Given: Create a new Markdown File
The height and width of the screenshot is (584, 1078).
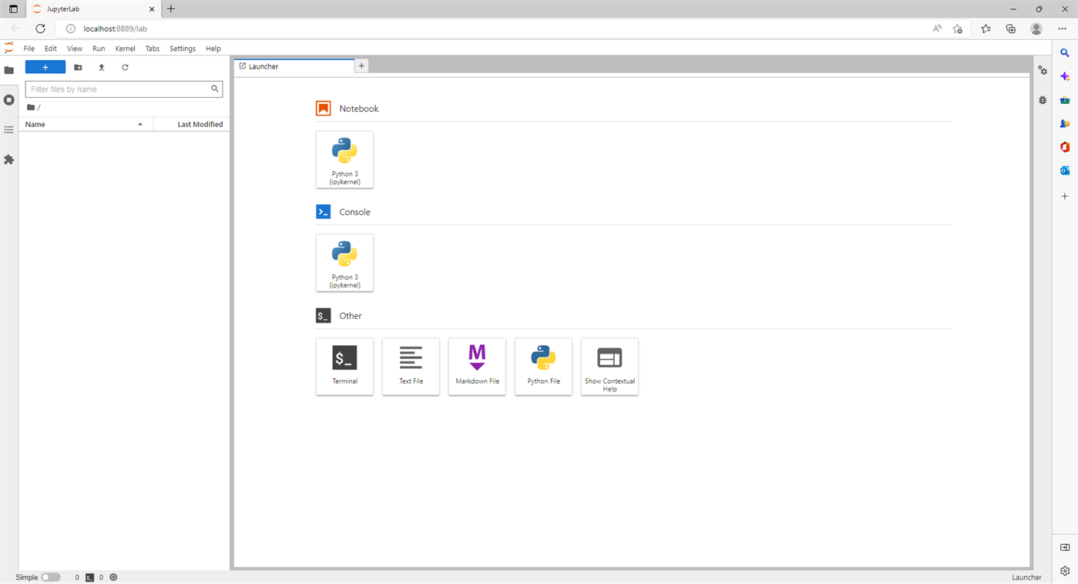Looking at the screenshot, I should pyautogui.click(x=477, y=367).
